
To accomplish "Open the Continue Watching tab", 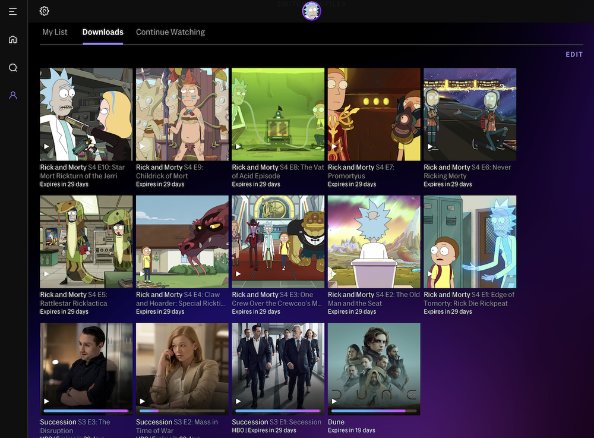I will pyautogui.click(x=170, y=32).
